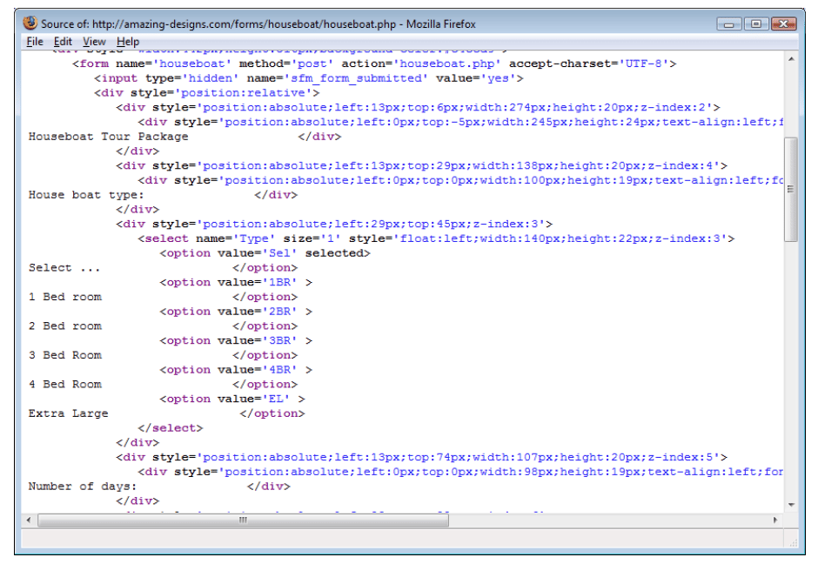The image size is (818, 564).
Task: Click the closing </select> tag
Action: click(x=170, y=428)
